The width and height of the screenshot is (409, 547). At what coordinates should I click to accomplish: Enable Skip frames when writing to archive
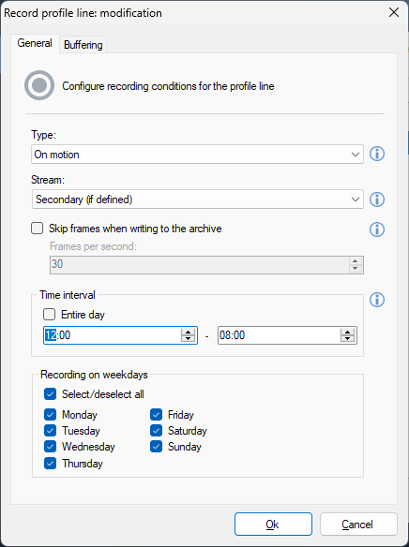point(37,229)
